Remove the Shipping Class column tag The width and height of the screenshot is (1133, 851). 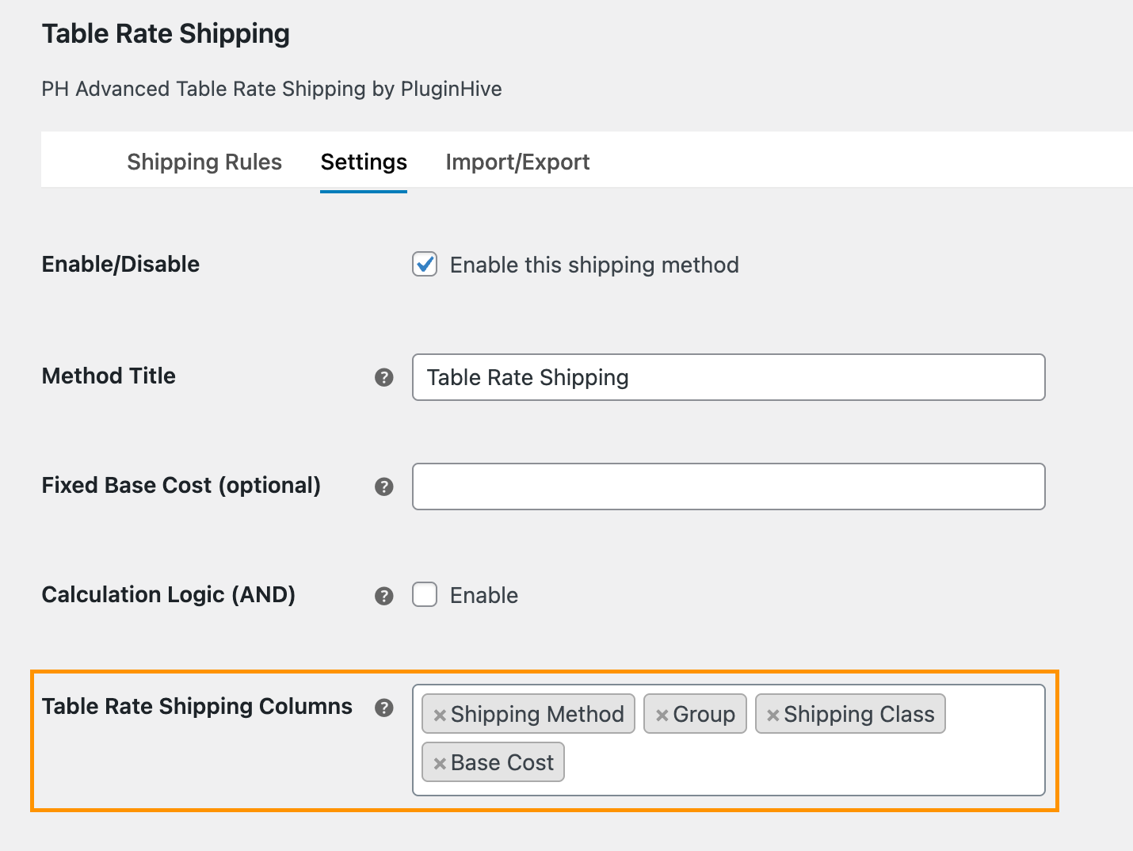coord(773,716)
